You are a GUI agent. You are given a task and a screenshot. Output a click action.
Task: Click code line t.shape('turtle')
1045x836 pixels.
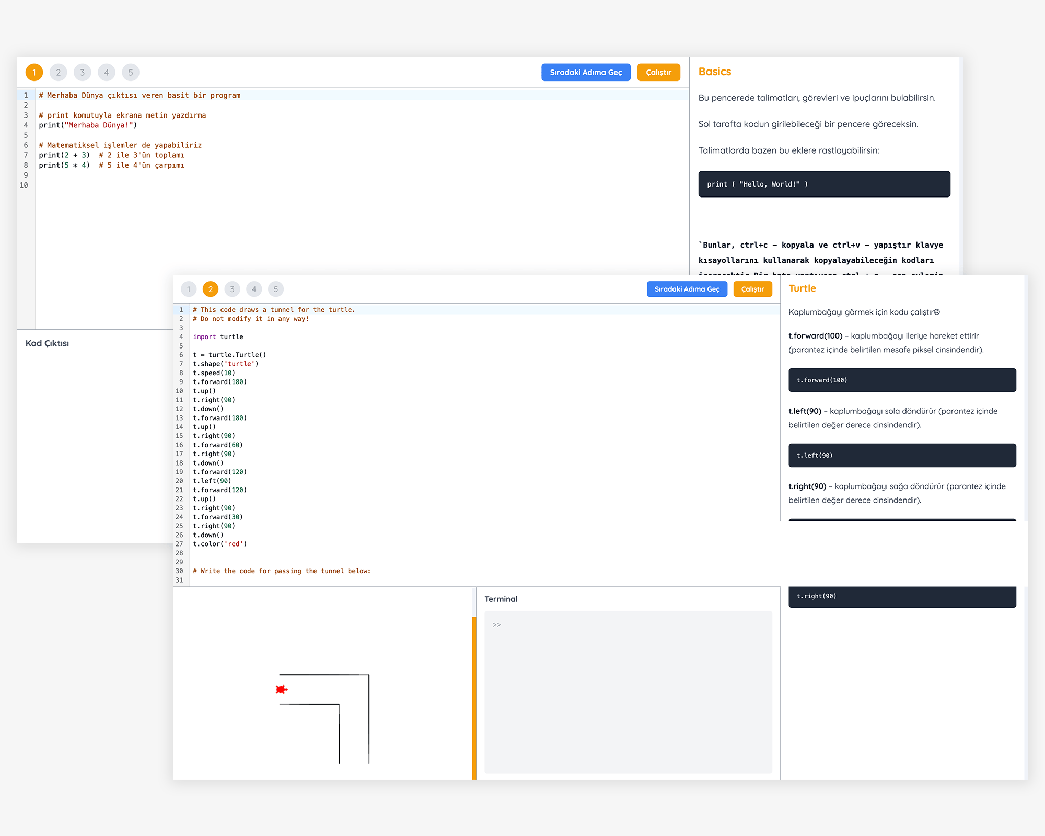point(226,364)
